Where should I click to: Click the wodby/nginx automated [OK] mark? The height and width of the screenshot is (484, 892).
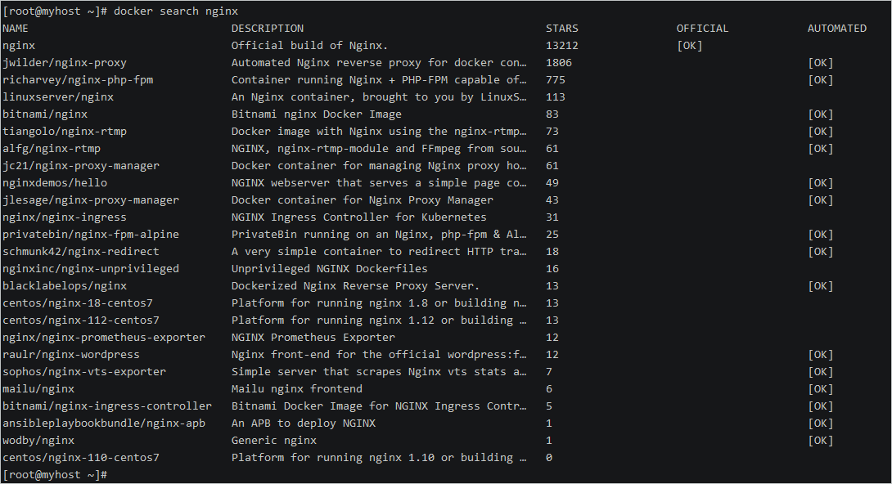pyautogui.click(x=820, y=441)
